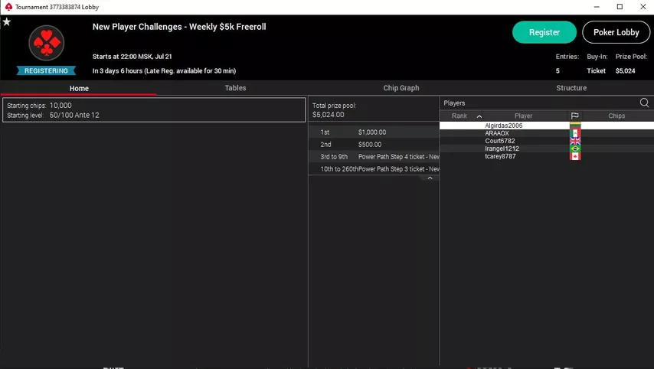Viewport: 654px width, 369px height.
Task: Select player Algirdas2006 in the list
Action: 503,126
